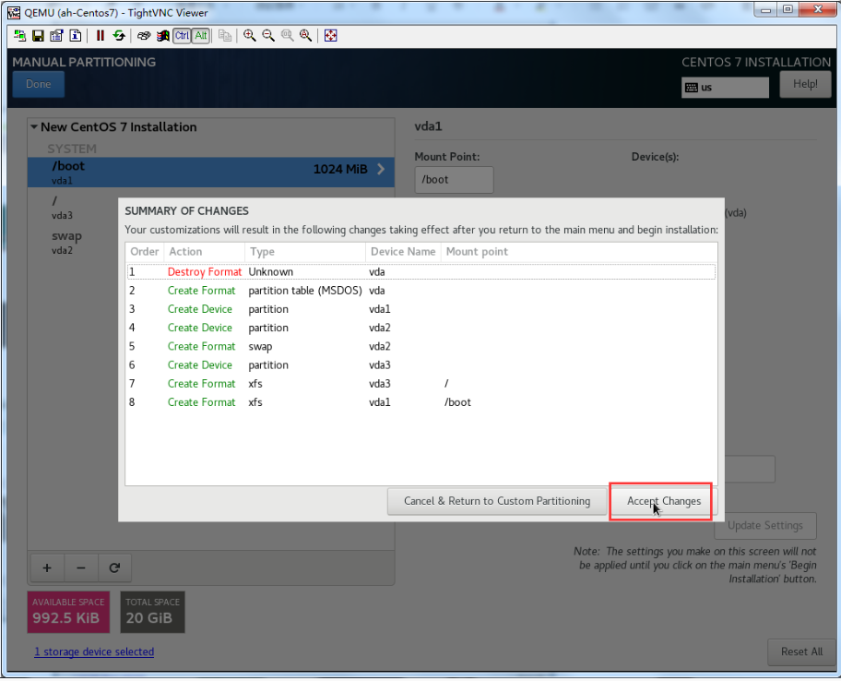The image size is (841, 681).
Task: Show the Connection Info icon
Action: (75, 36)
